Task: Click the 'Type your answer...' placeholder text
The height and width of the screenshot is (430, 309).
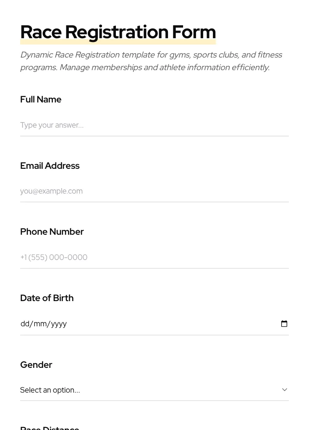Action: (x=52, y=125)
